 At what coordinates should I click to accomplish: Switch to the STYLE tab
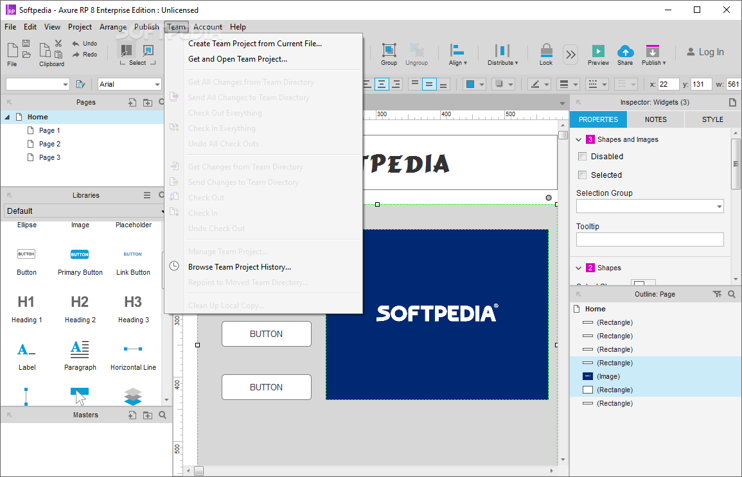point(712,119)
